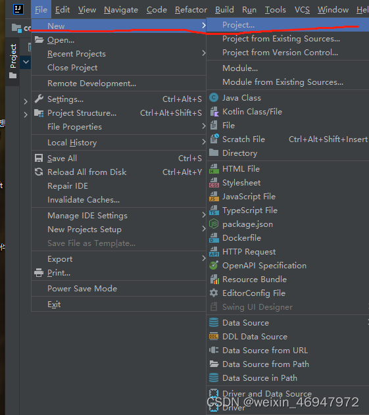Open the Tools menu
Screen dimensions: 369x415
click(x=276, y=10)
